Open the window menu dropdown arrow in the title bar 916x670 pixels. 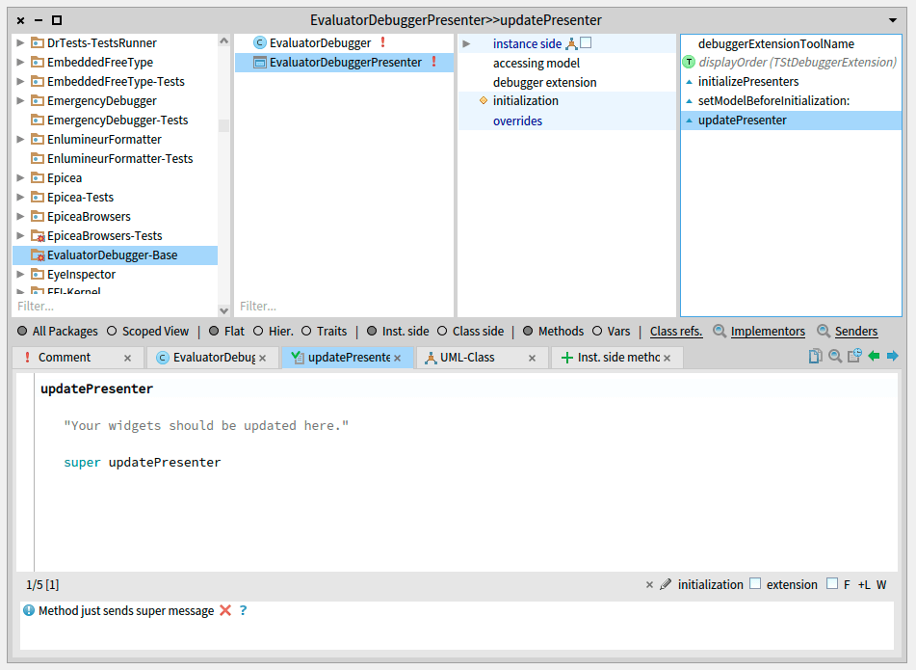(892, 20)
